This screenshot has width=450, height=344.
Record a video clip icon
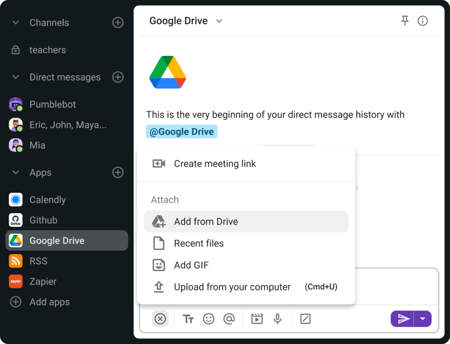coord(257,319)
